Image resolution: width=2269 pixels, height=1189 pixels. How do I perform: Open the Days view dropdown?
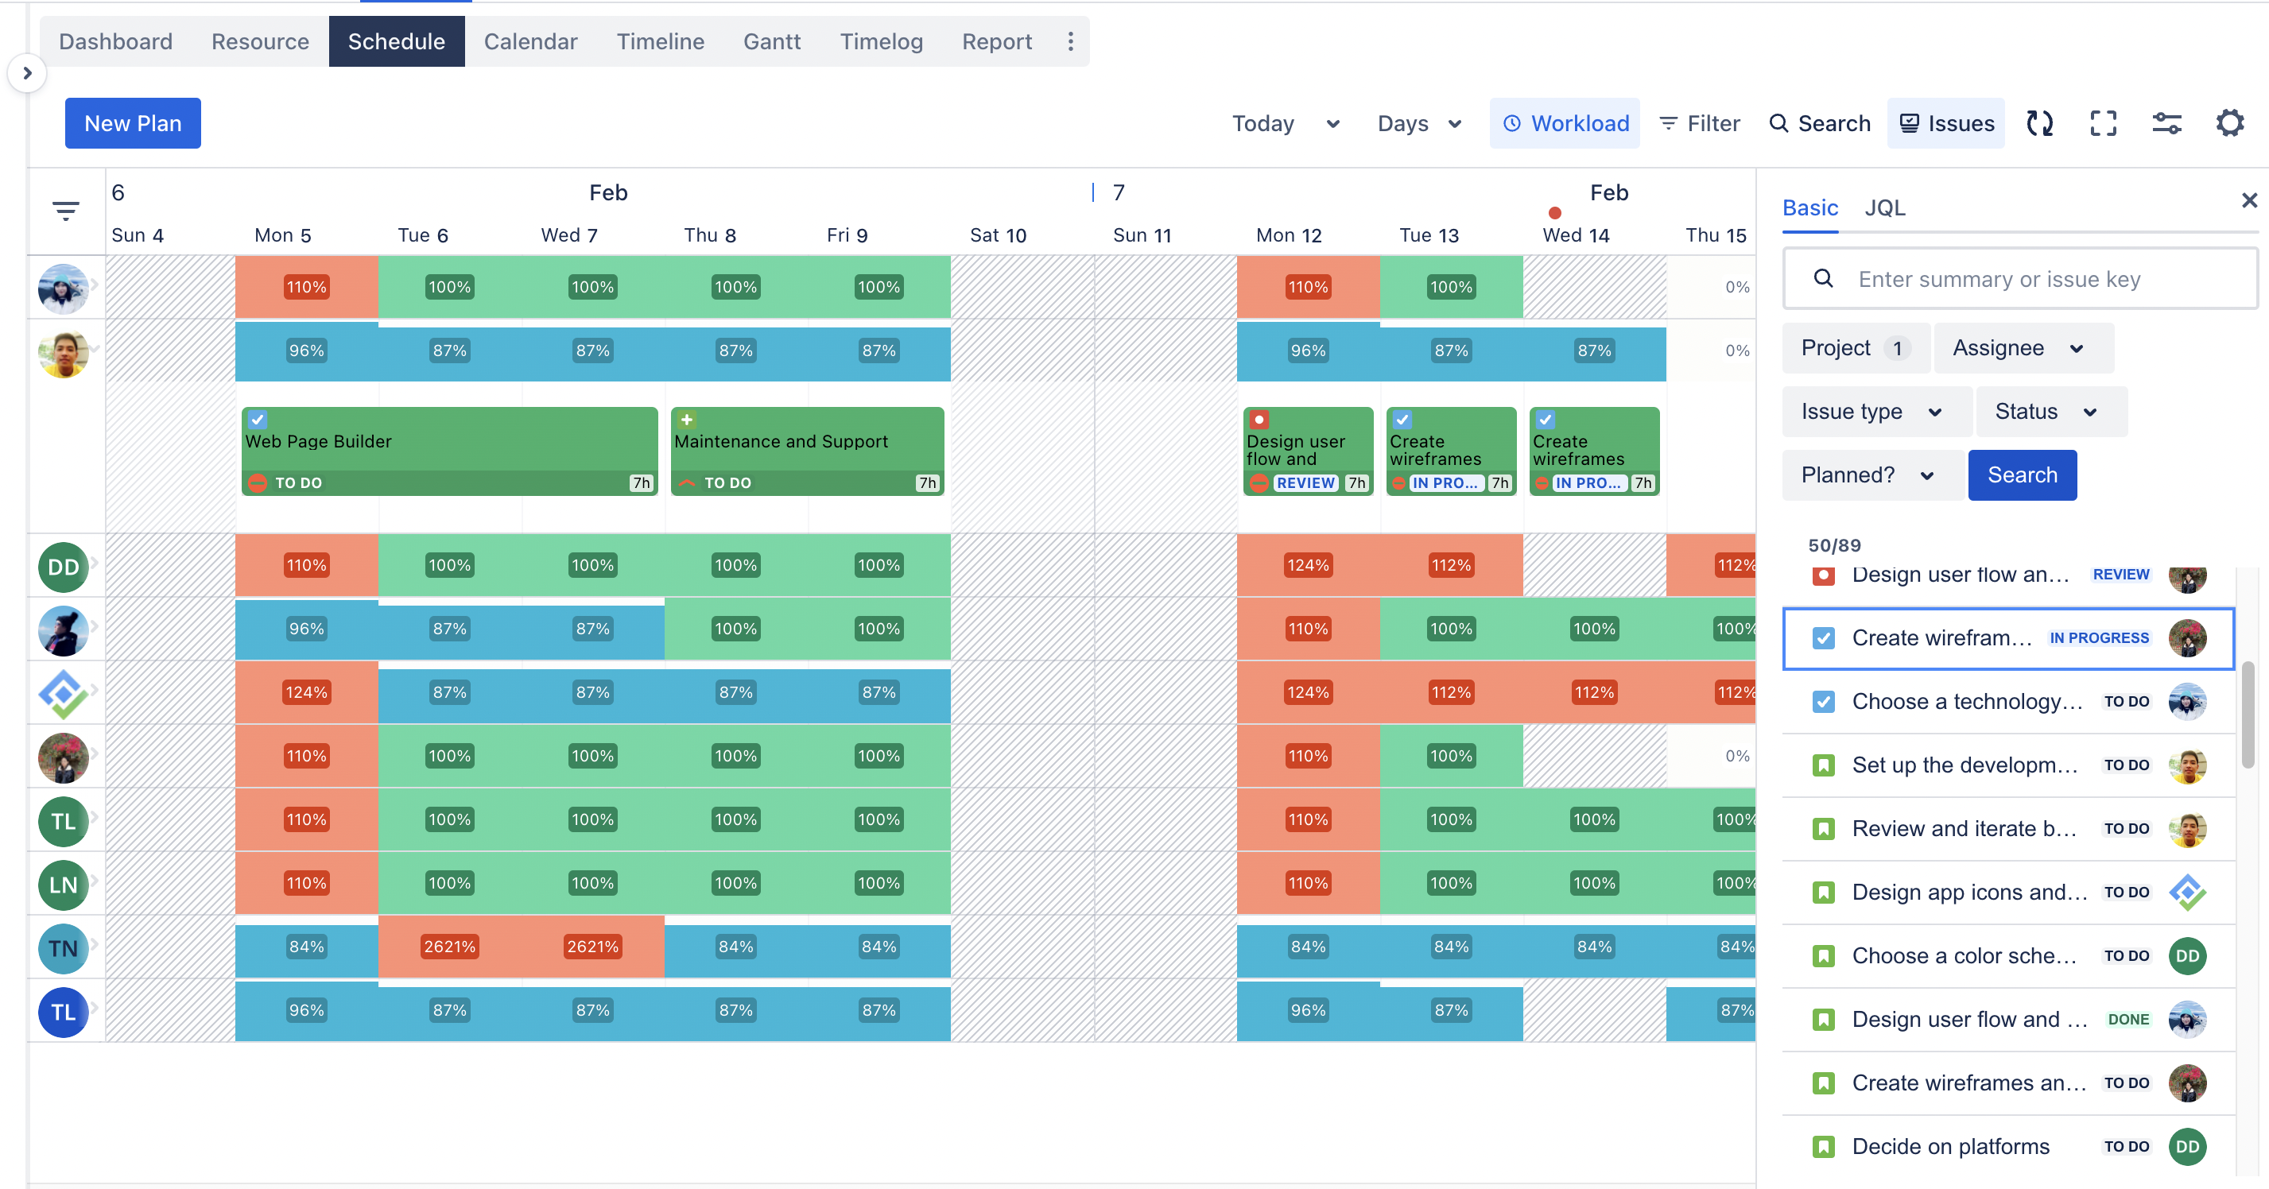(1419, 123)
